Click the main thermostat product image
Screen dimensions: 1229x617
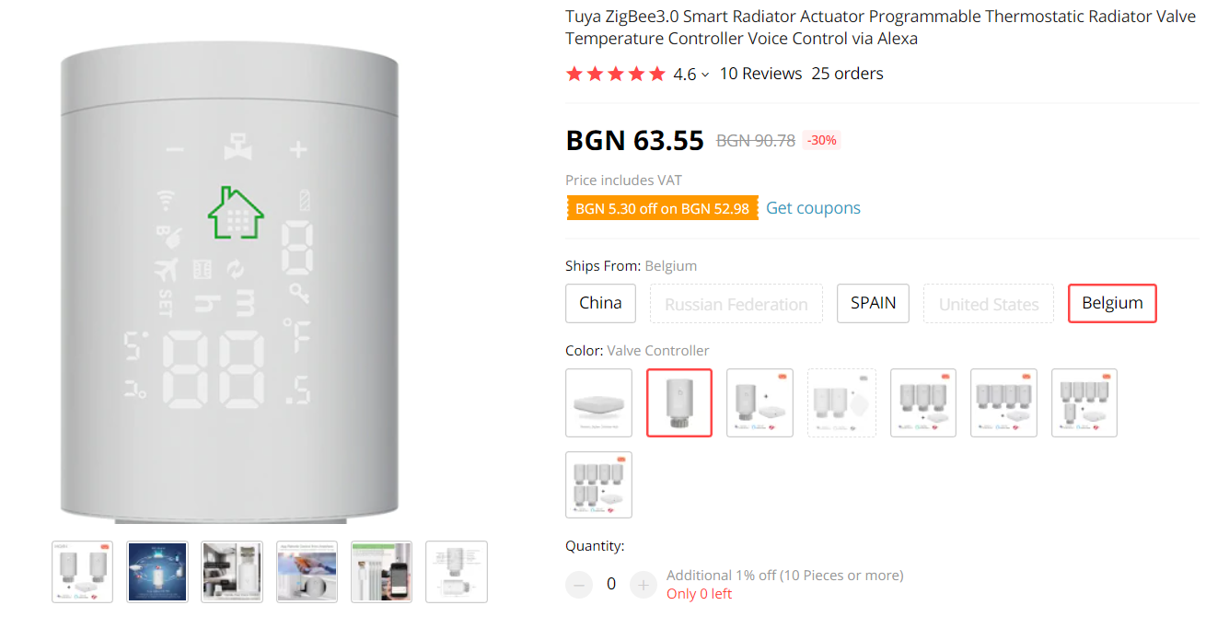pos(229,285)
